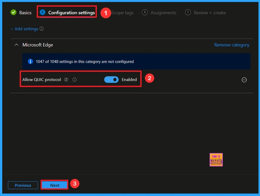Click the copy icon next to Allow QUIC protocol
Viewport: 260px width, 196px height.
coord(66,80)
